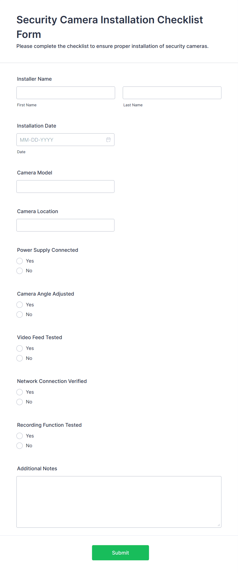This screenshot has width=238, height=573.
Task: Focus the Installation Date MM-DD-YYYY field
Action: [65, 140]
